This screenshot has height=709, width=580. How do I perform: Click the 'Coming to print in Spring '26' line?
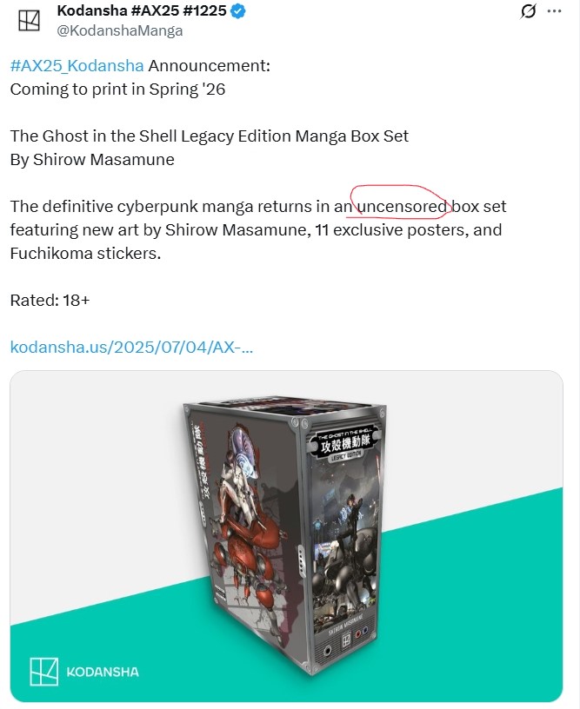click(117, 89)
